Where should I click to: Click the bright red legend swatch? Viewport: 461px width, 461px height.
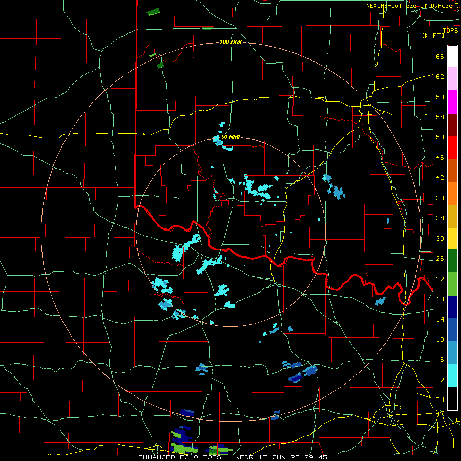(452, 148)
